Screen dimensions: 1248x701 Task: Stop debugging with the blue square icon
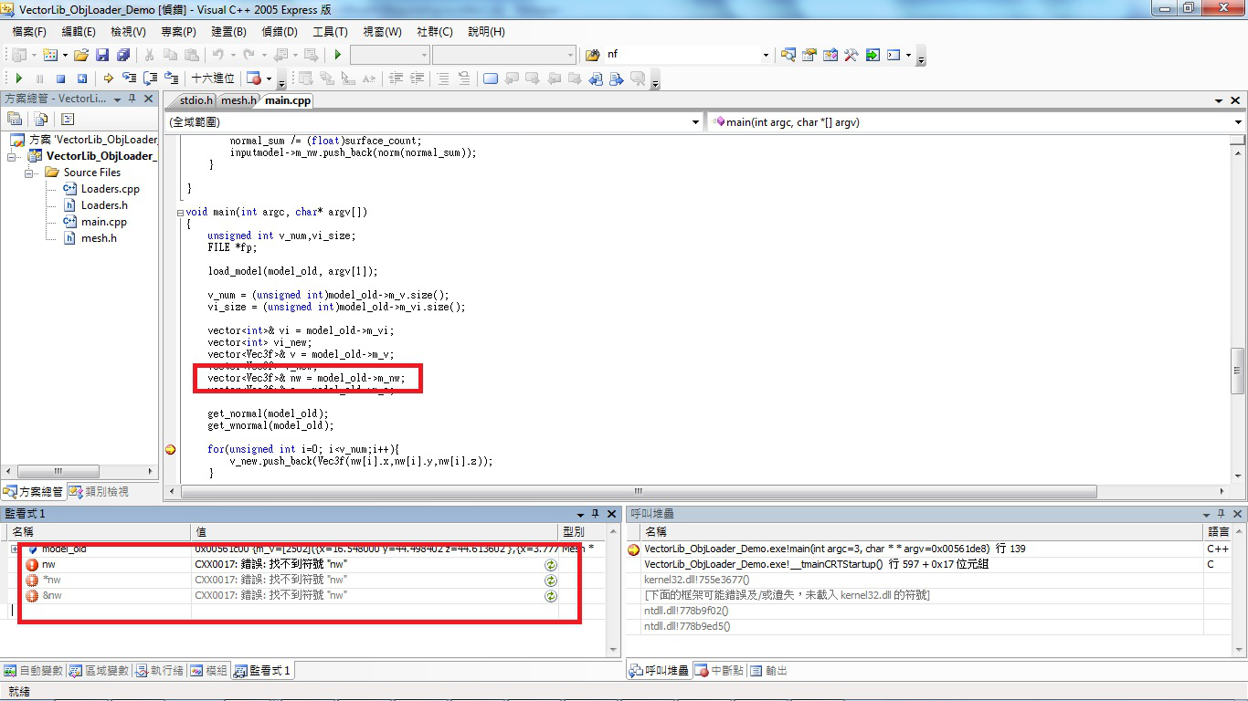pyautogui.click(x=60, y=78)
